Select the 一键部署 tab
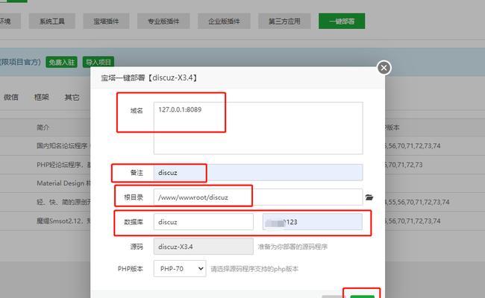This screenshot has width=485, height=298. (x=342, y=22)
